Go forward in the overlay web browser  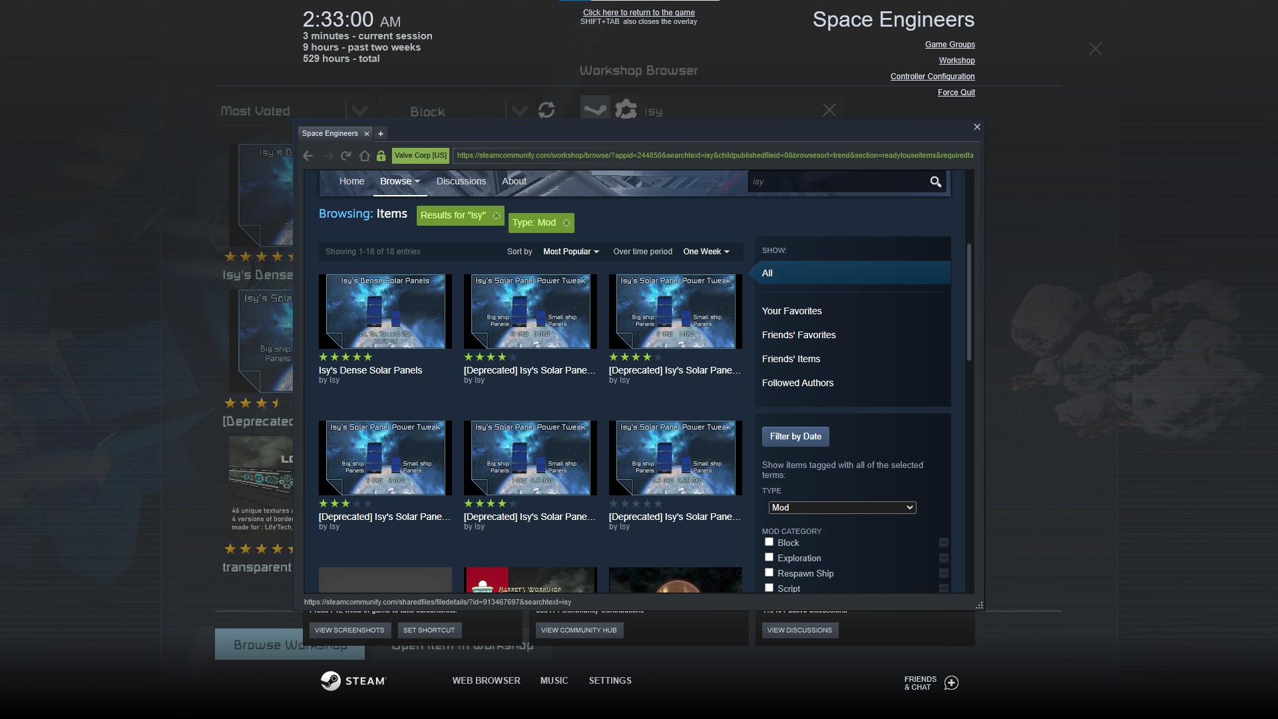click(x=327, y=156)
